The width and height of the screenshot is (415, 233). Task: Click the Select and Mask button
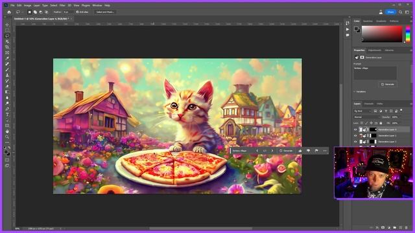click(105, 12)
